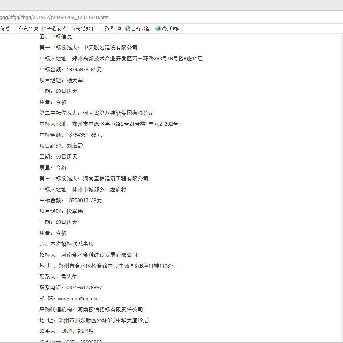Open the 天猫女装 bookmark
Image resolution: width=343 pixels, height=343 pixels.
coord(54,29)
